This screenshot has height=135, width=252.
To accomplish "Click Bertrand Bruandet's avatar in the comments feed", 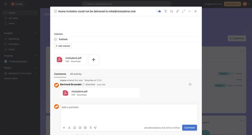I will [x=56, y=85].
